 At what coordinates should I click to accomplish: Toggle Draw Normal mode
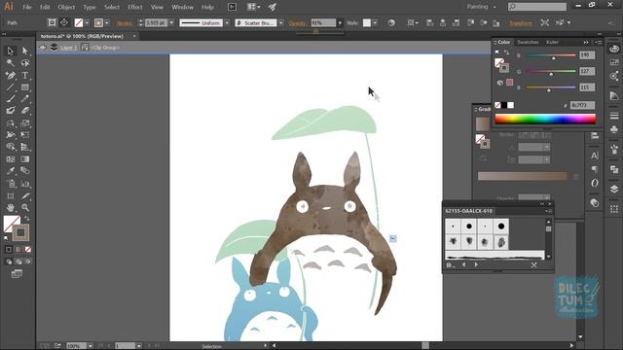tap(9, 262)
